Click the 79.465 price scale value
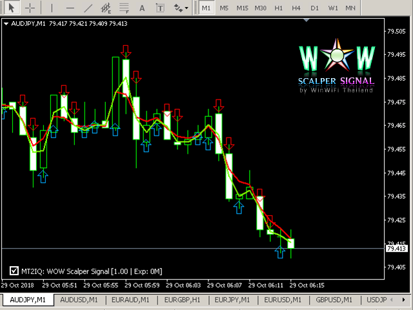The width and height of the screenshot is (413, 310). 397,125
